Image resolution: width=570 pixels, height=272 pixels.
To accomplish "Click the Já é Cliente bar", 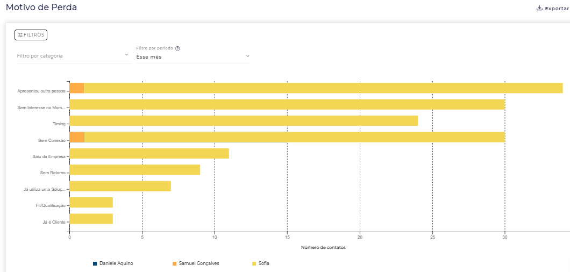I will click(91, 219).
